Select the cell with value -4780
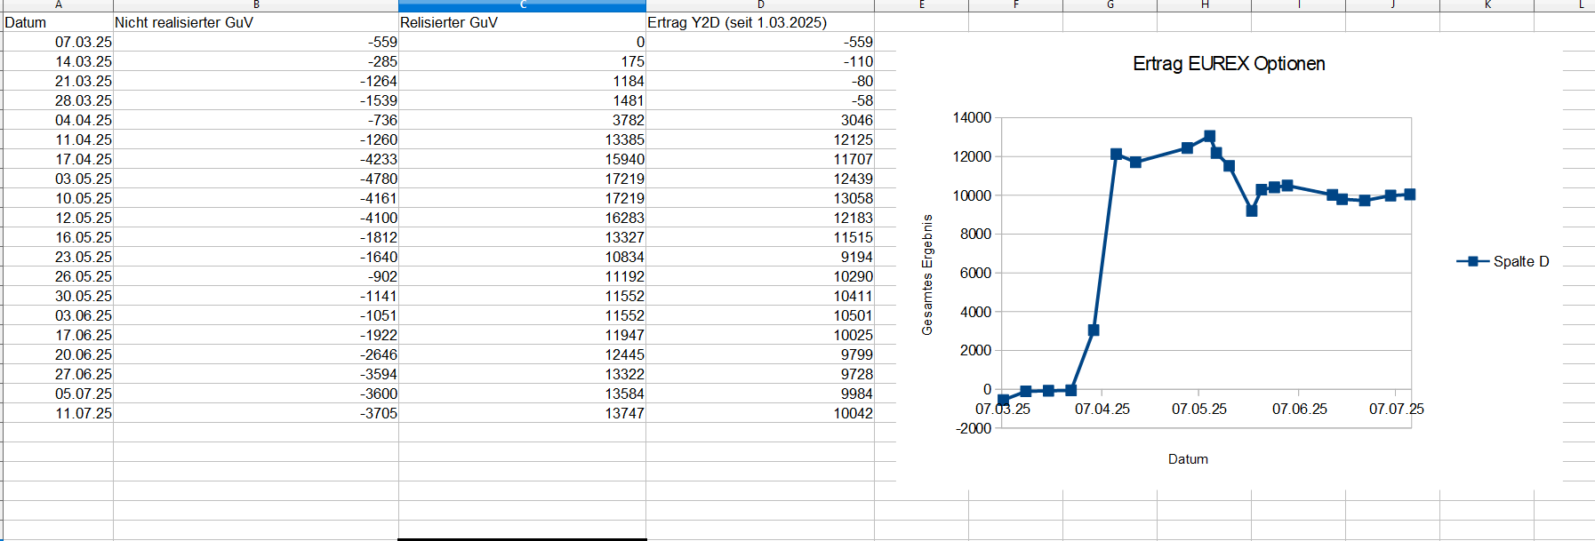 378,179
